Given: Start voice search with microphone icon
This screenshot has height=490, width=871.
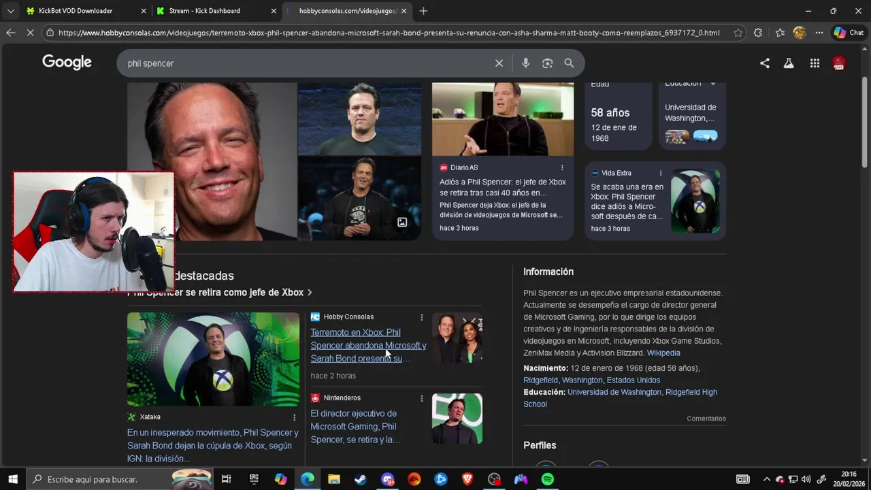Looking at the screenshot, I should (525, 63).
